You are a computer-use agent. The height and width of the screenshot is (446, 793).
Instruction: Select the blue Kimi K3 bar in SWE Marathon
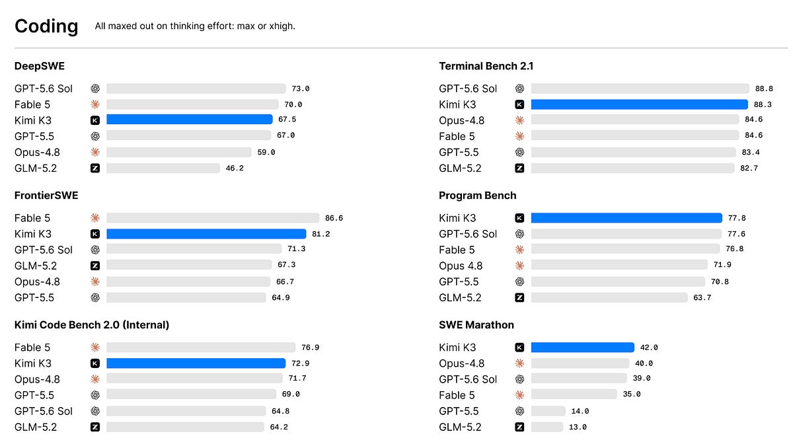[582, 348]
